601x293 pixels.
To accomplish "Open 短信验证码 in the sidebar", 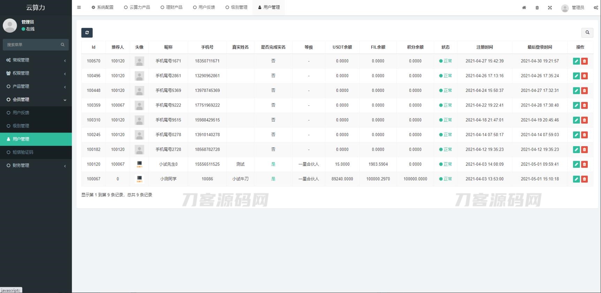I will (23, 152).
